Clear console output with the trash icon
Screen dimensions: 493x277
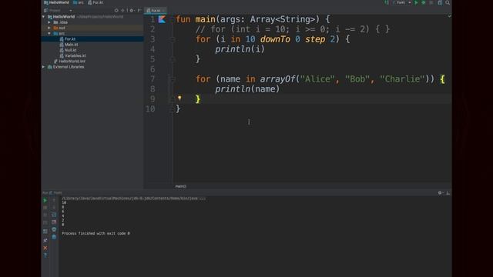pyautogui.click(x=54, y=237)
